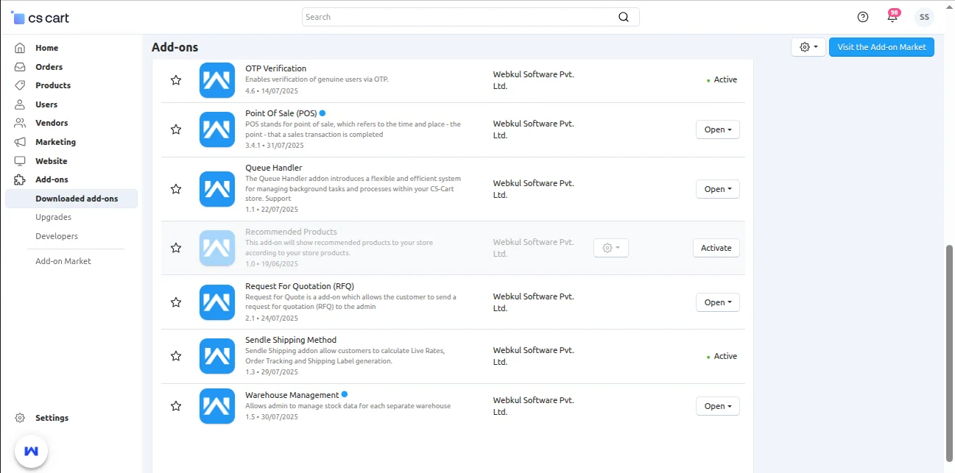This screenshot has height=473, width=955.
Task: Open the Upgrades submenu item
Action: tap(53, 217)
